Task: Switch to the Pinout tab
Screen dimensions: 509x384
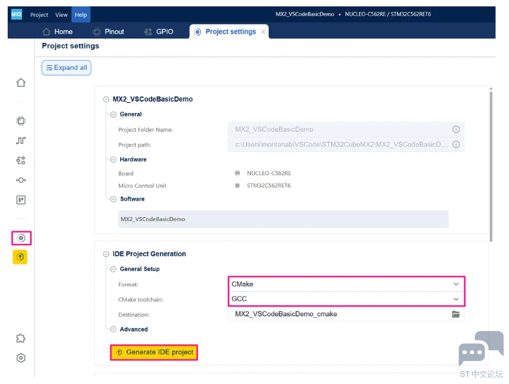Action: tap(108, 32)
